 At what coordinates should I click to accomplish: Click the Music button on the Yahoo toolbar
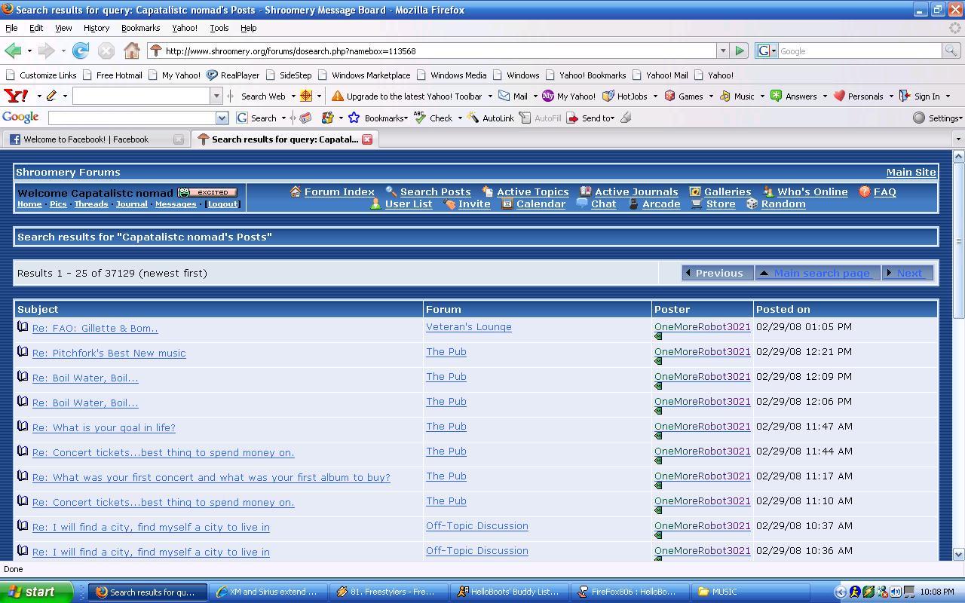click(x=737, y=96)
